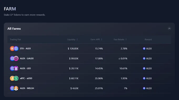Sort farms by Fee Rebate arrows
The width and height of the screenshot is (179, 100).
point(126,40)
